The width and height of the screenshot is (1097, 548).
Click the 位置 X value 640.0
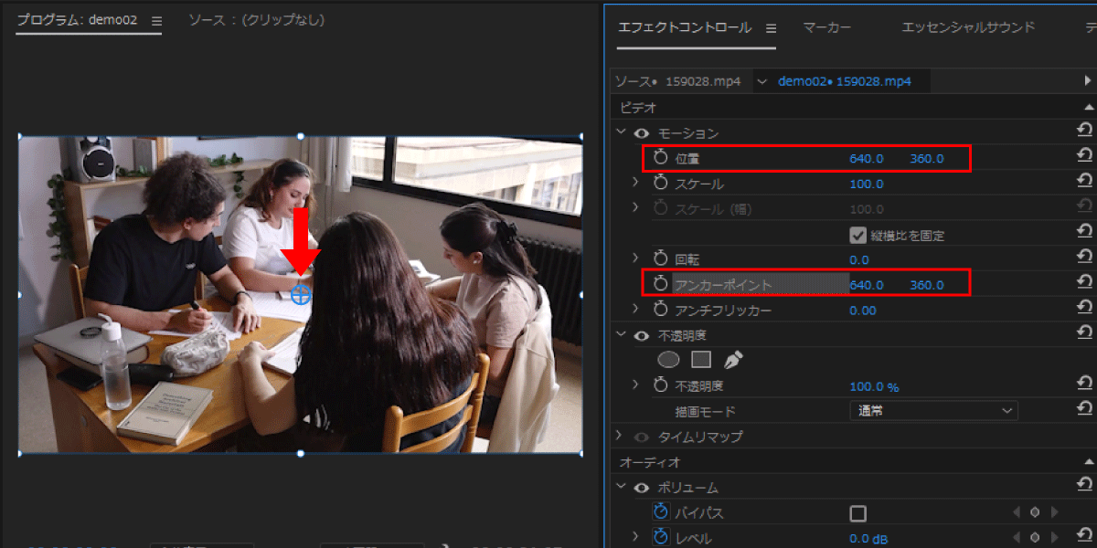[867, 159]
